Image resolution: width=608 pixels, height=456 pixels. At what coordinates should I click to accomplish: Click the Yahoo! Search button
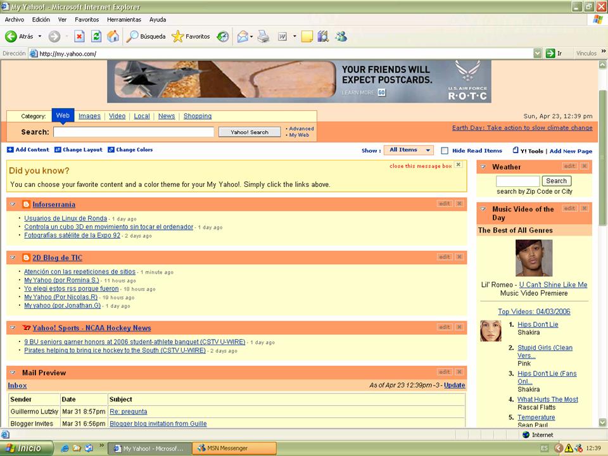tap(250, 132)
